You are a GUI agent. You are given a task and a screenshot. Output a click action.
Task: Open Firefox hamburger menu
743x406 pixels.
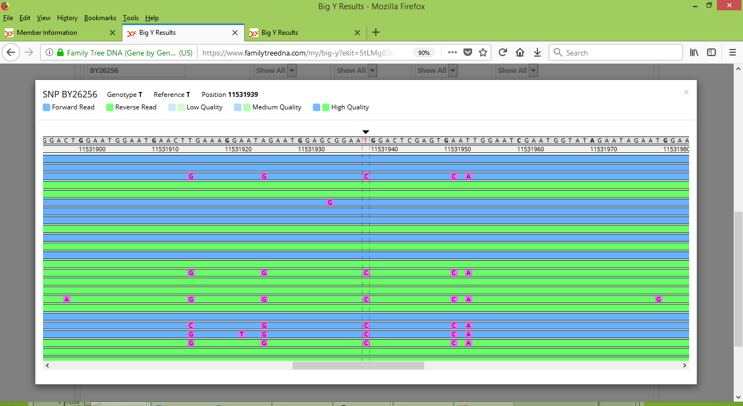point(732,53)
